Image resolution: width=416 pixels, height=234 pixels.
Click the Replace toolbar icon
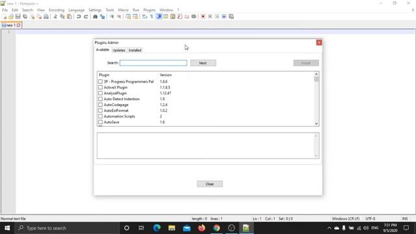(x=102, y=16)
